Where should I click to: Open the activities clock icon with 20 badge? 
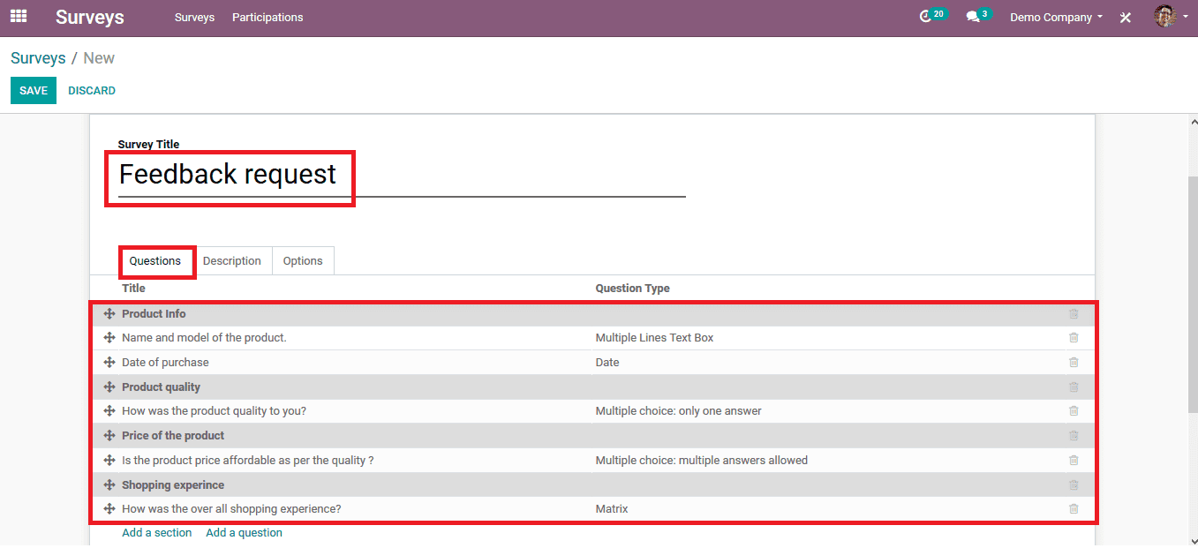(x=932, y=16)
